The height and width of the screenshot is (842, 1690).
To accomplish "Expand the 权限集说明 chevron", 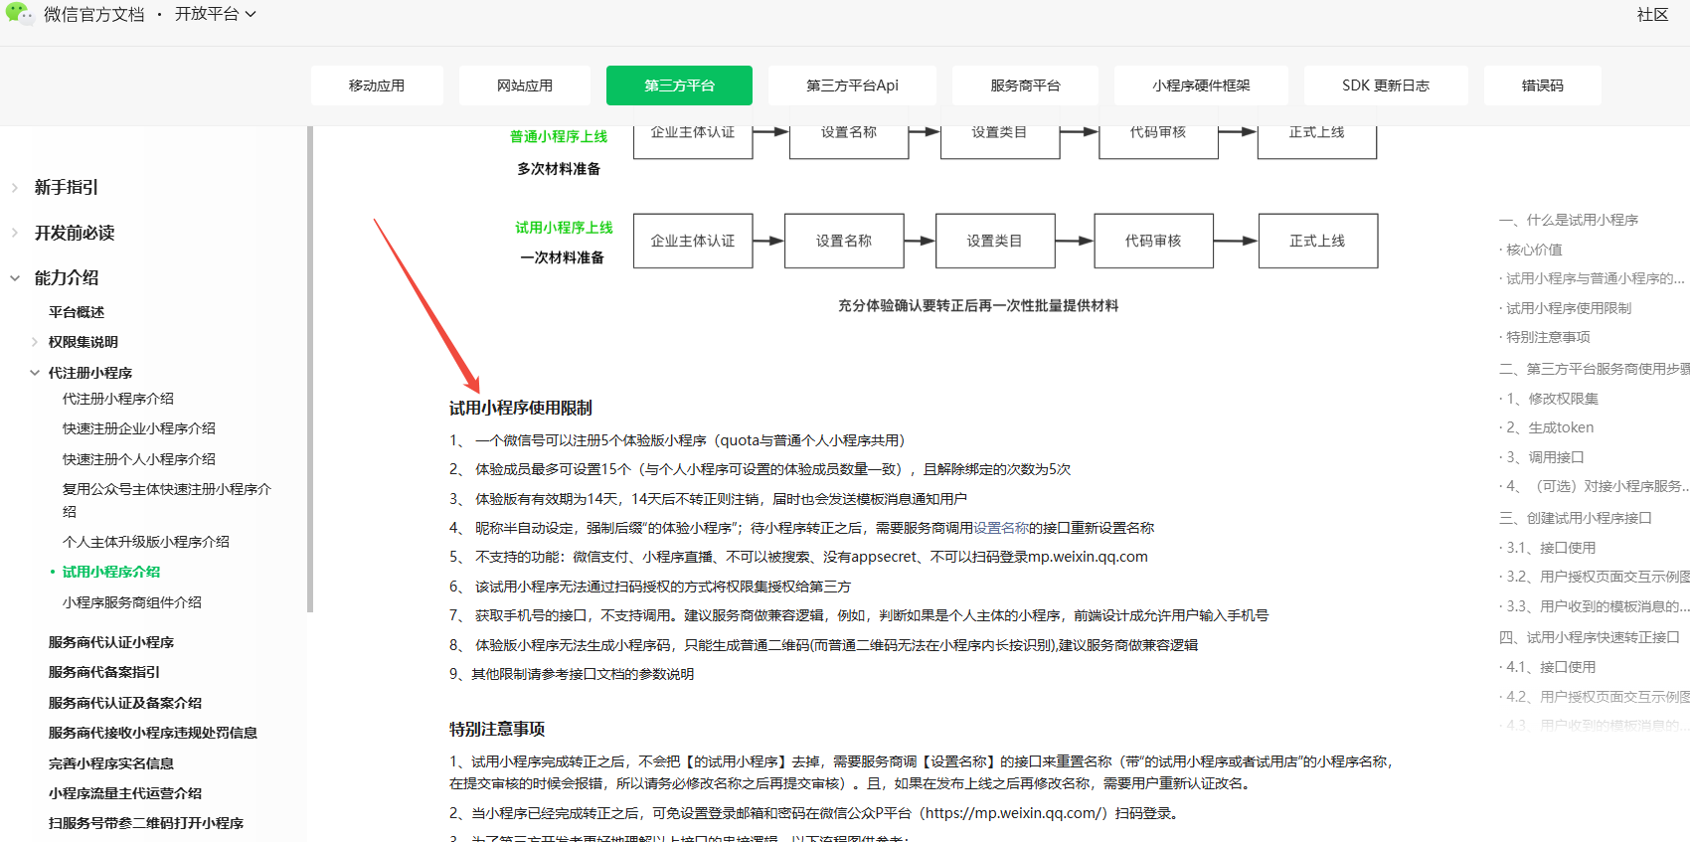I will coord(35,342).
